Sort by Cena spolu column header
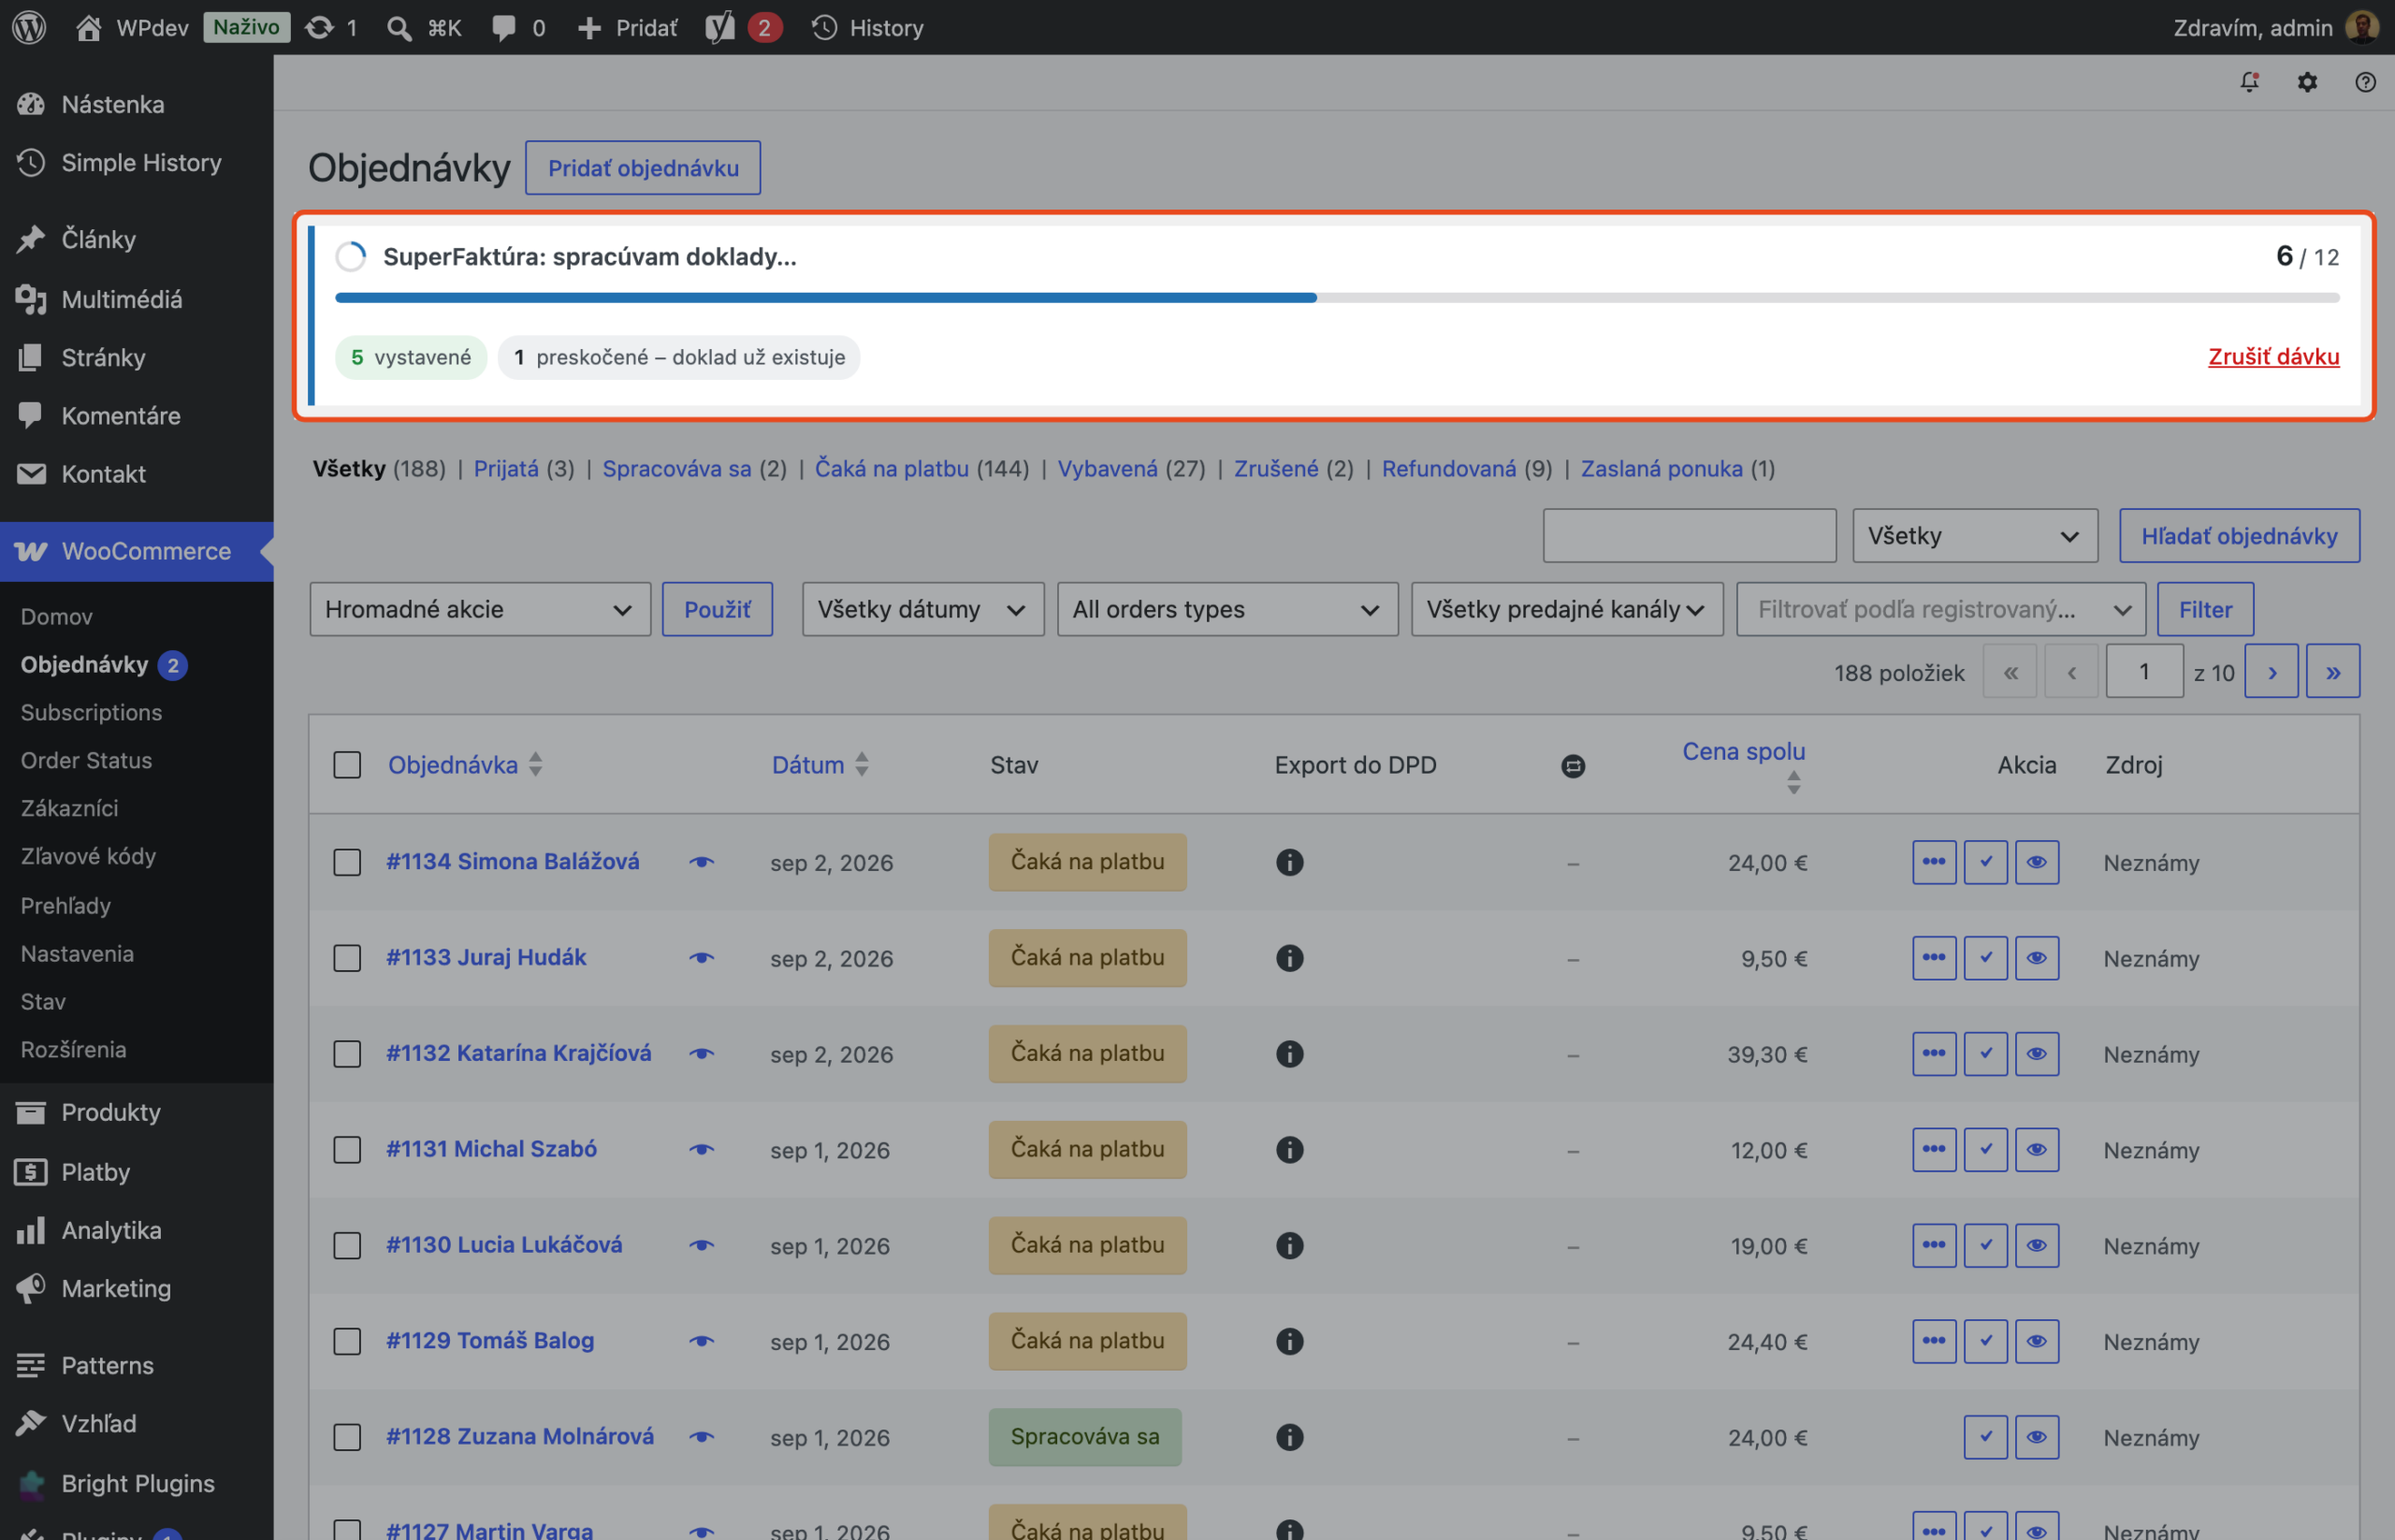This screenshot has width=2395, height=1540. pos(1743,751)
